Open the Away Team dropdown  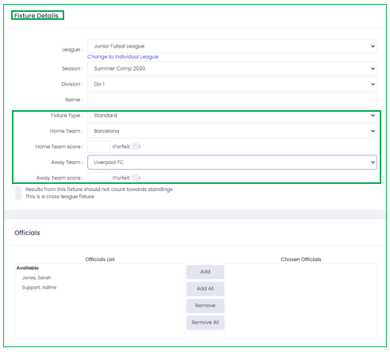click(232, 163)
